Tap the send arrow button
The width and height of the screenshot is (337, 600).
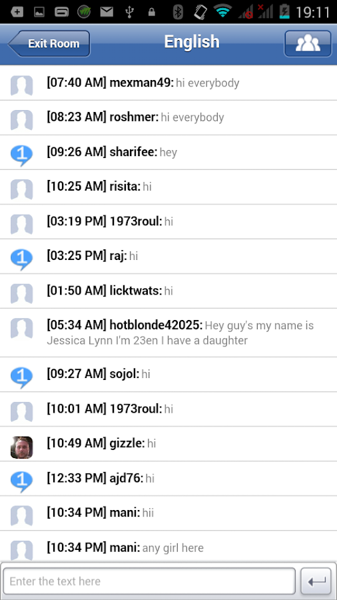[x=316, y=581]
